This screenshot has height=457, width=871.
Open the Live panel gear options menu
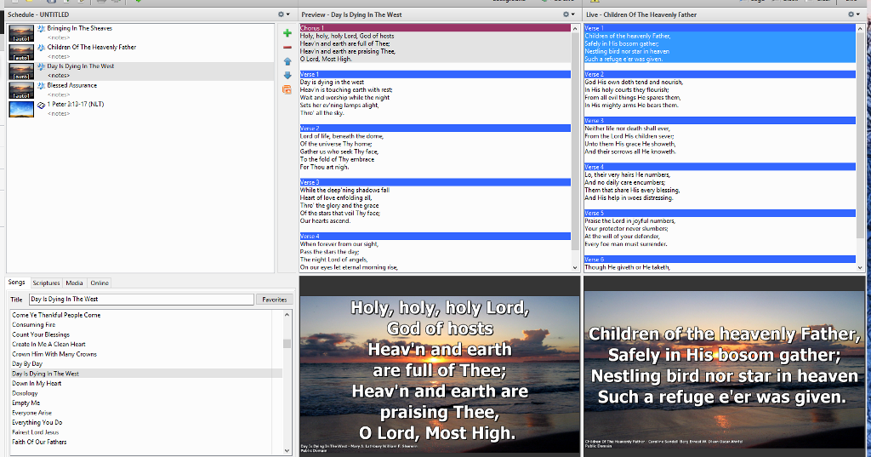(x=852, y=14)
